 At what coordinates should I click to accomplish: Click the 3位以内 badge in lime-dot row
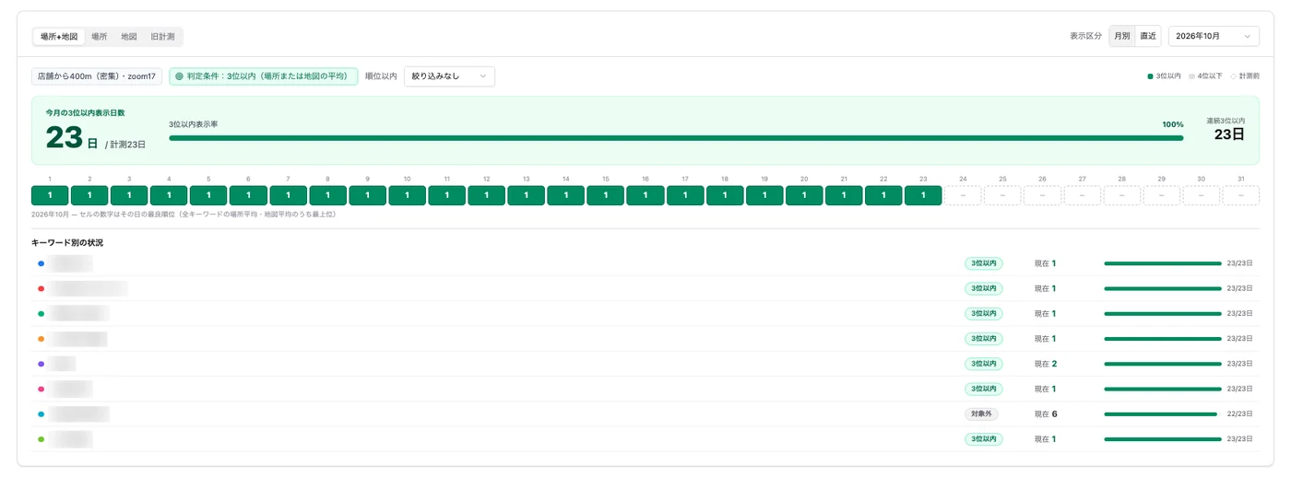[x=984, y=439]
